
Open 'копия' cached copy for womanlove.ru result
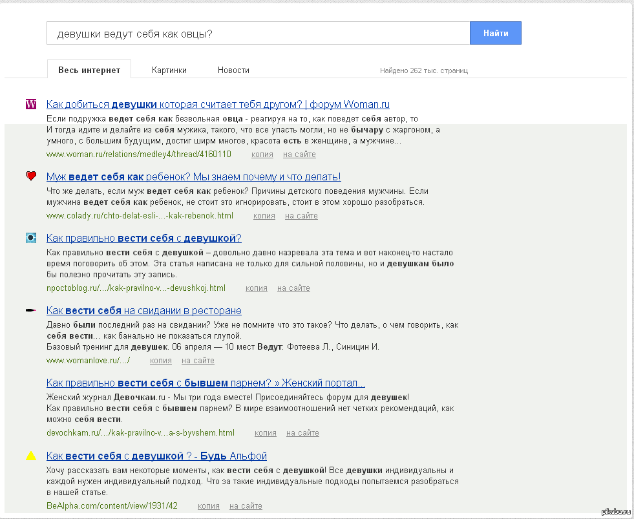click(161, 361)
